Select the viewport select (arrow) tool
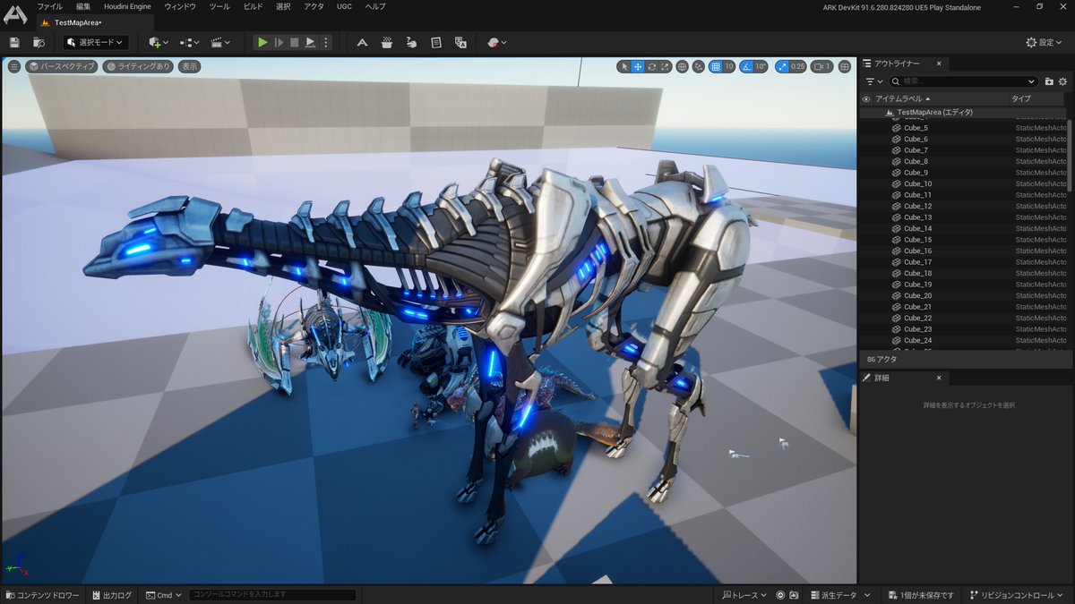Screen dimensions: 1075x604 (x=624, y=66)
